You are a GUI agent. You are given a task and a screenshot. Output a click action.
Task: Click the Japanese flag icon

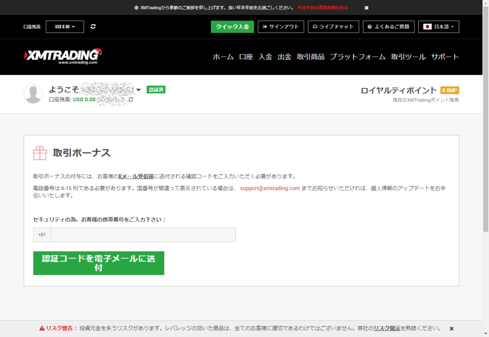click(x=427, y=27)
